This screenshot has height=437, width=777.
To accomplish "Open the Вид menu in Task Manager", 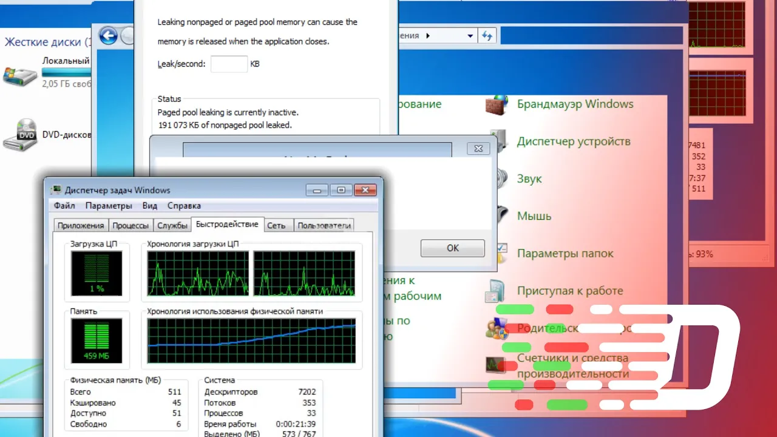I will click(x=150, y=206).
